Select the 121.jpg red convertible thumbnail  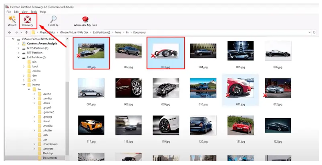pos(240,125)
